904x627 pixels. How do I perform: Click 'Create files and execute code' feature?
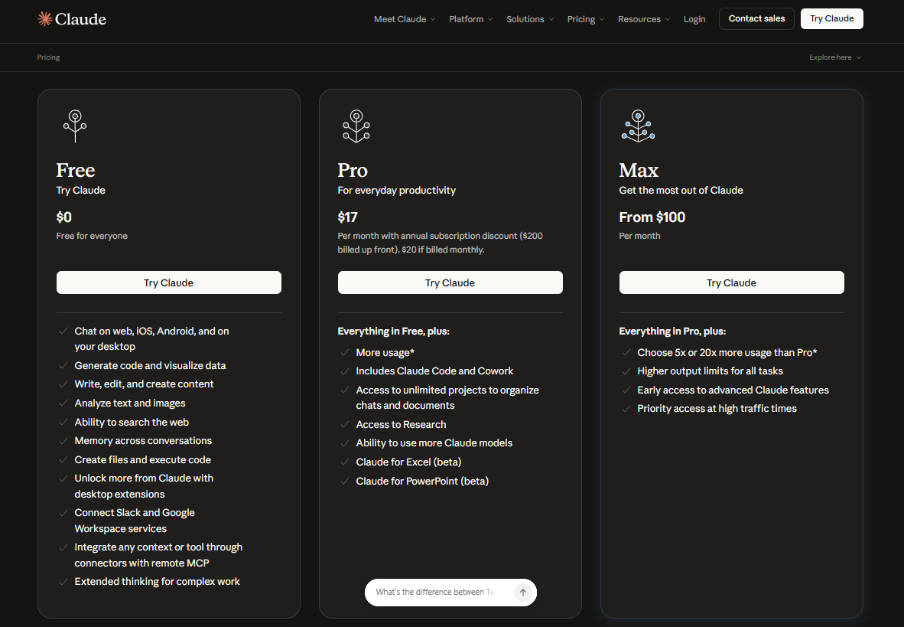click(142, 459)
